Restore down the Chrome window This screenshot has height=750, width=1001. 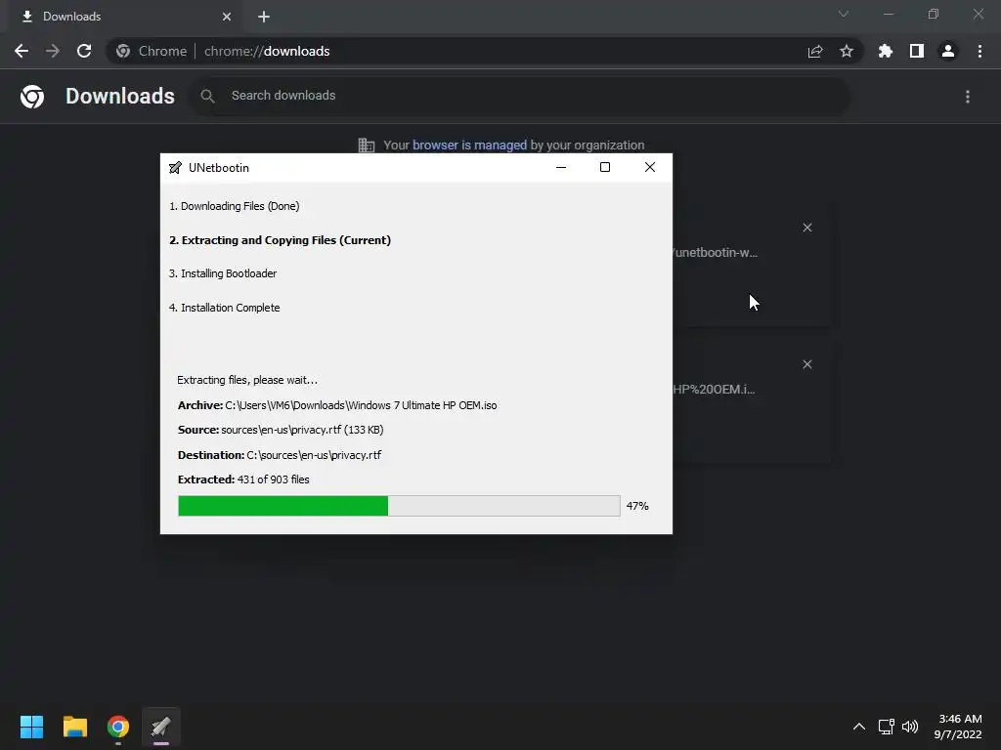click(x=934, y=14)
